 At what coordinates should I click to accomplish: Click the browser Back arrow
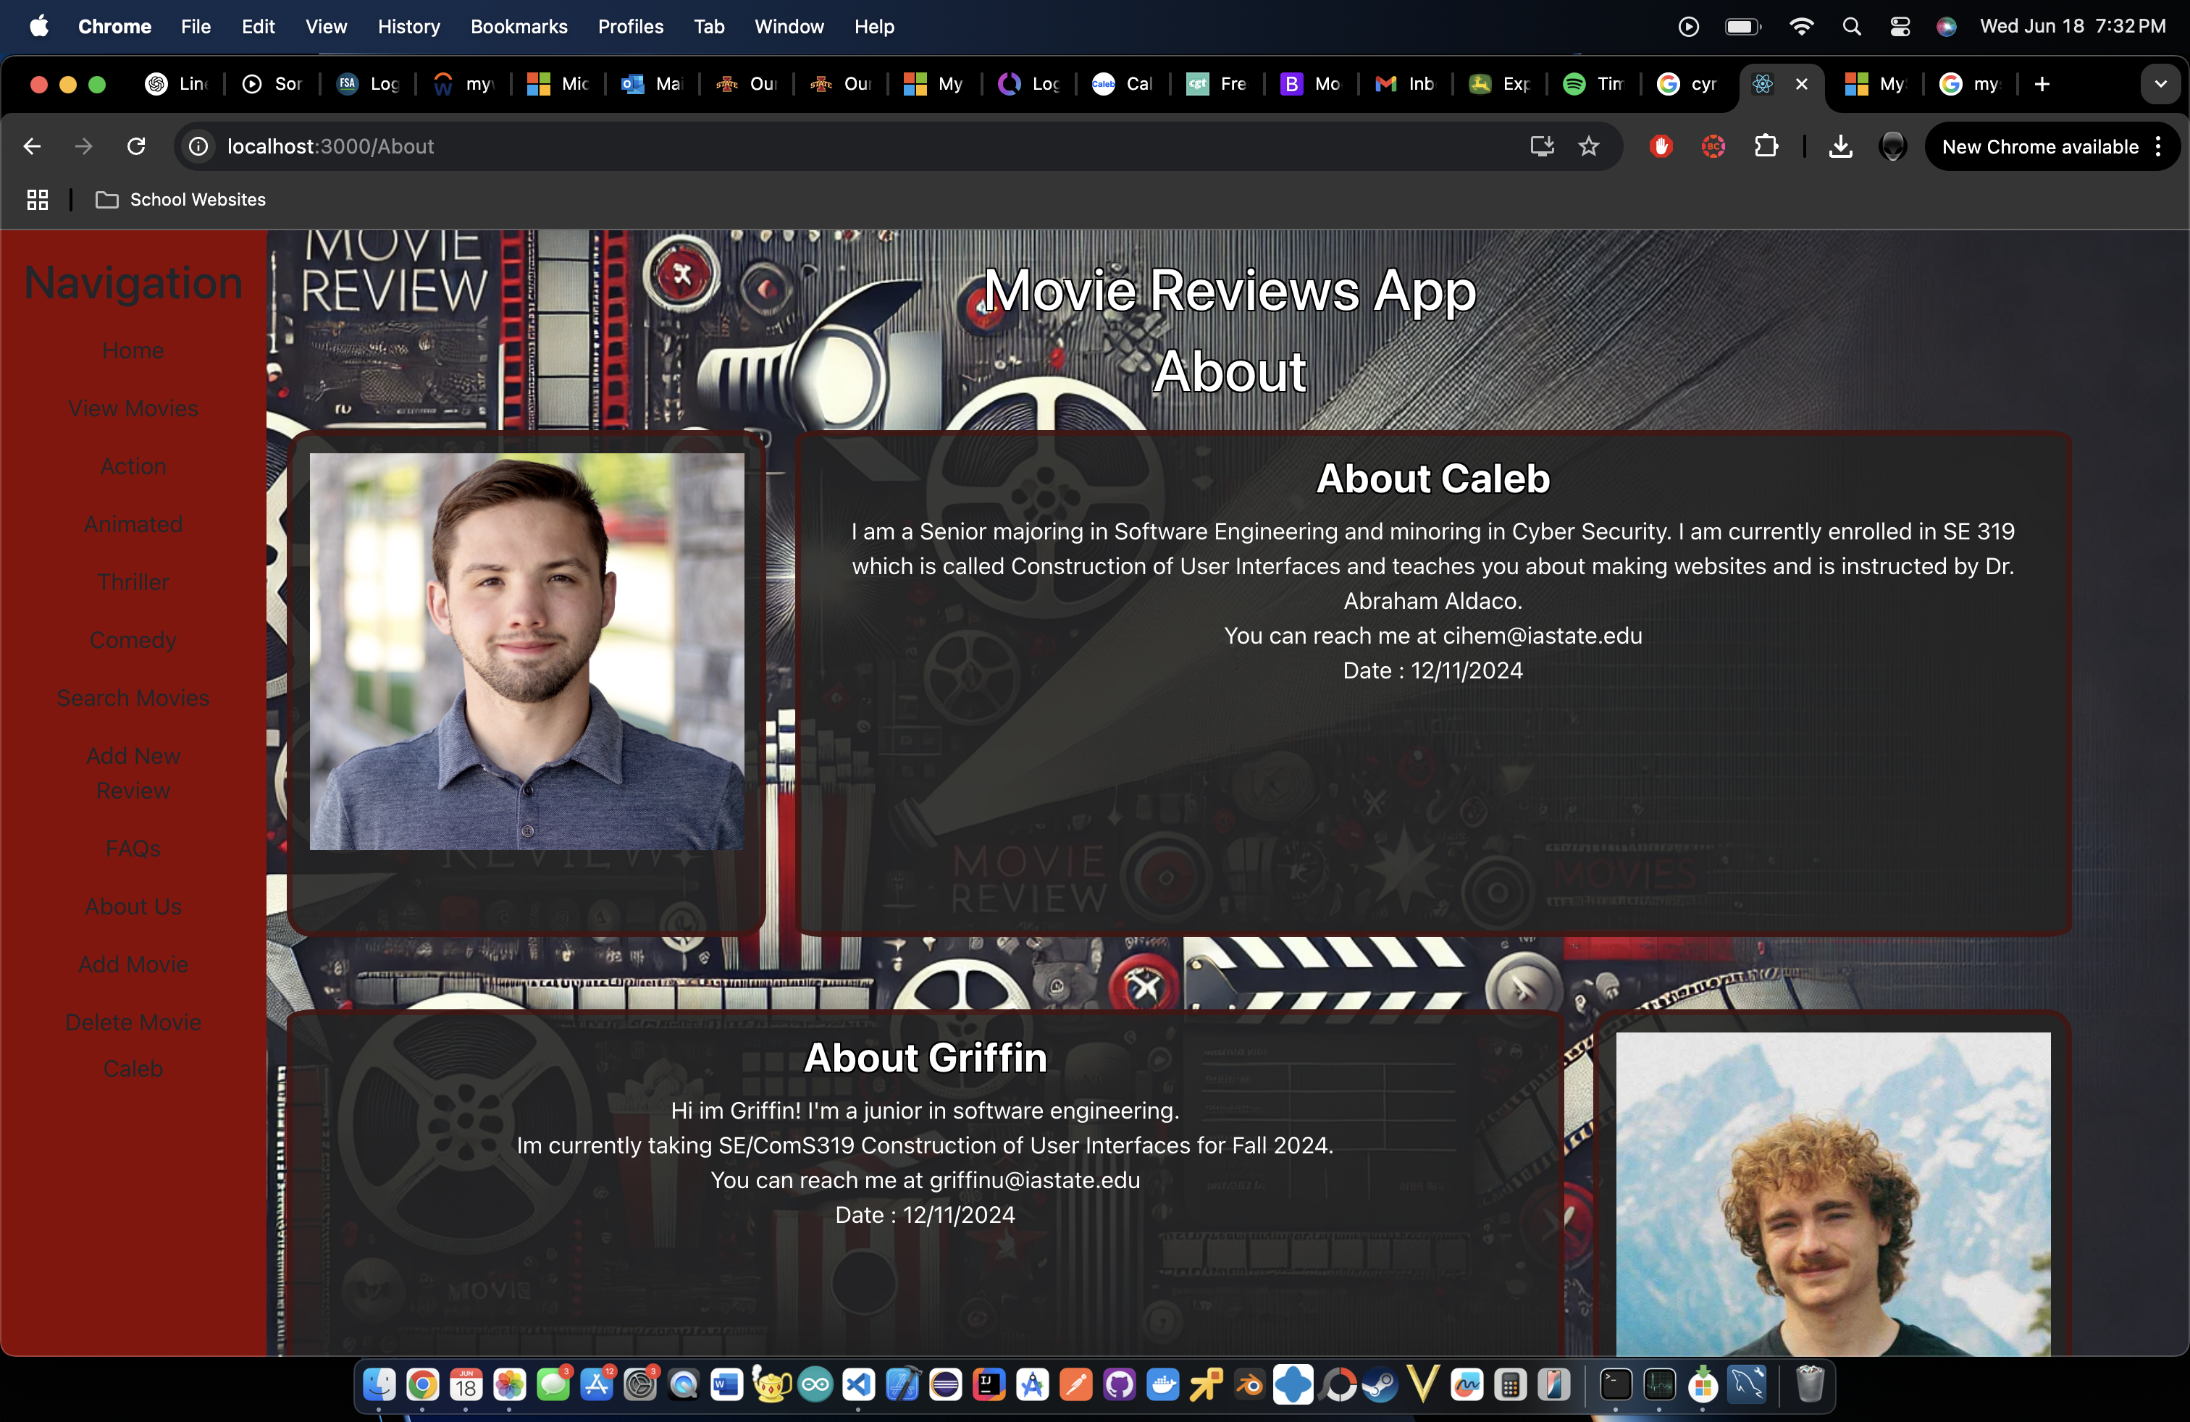click(x=32, y=146)
